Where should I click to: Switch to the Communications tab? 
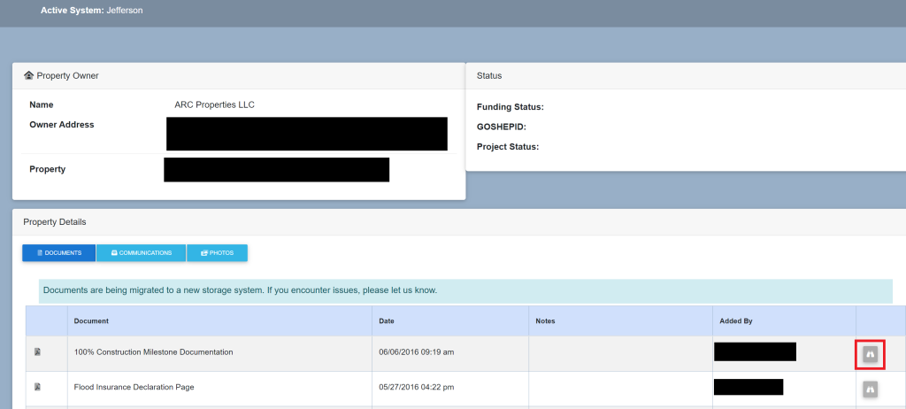(x=141, y=253)
